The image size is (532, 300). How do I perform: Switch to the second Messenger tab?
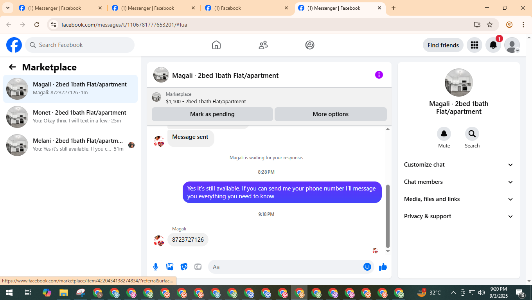click(154, 8)
